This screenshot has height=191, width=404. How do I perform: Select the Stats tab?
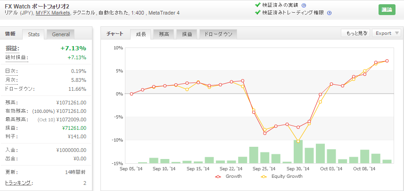tap(33, 34)
